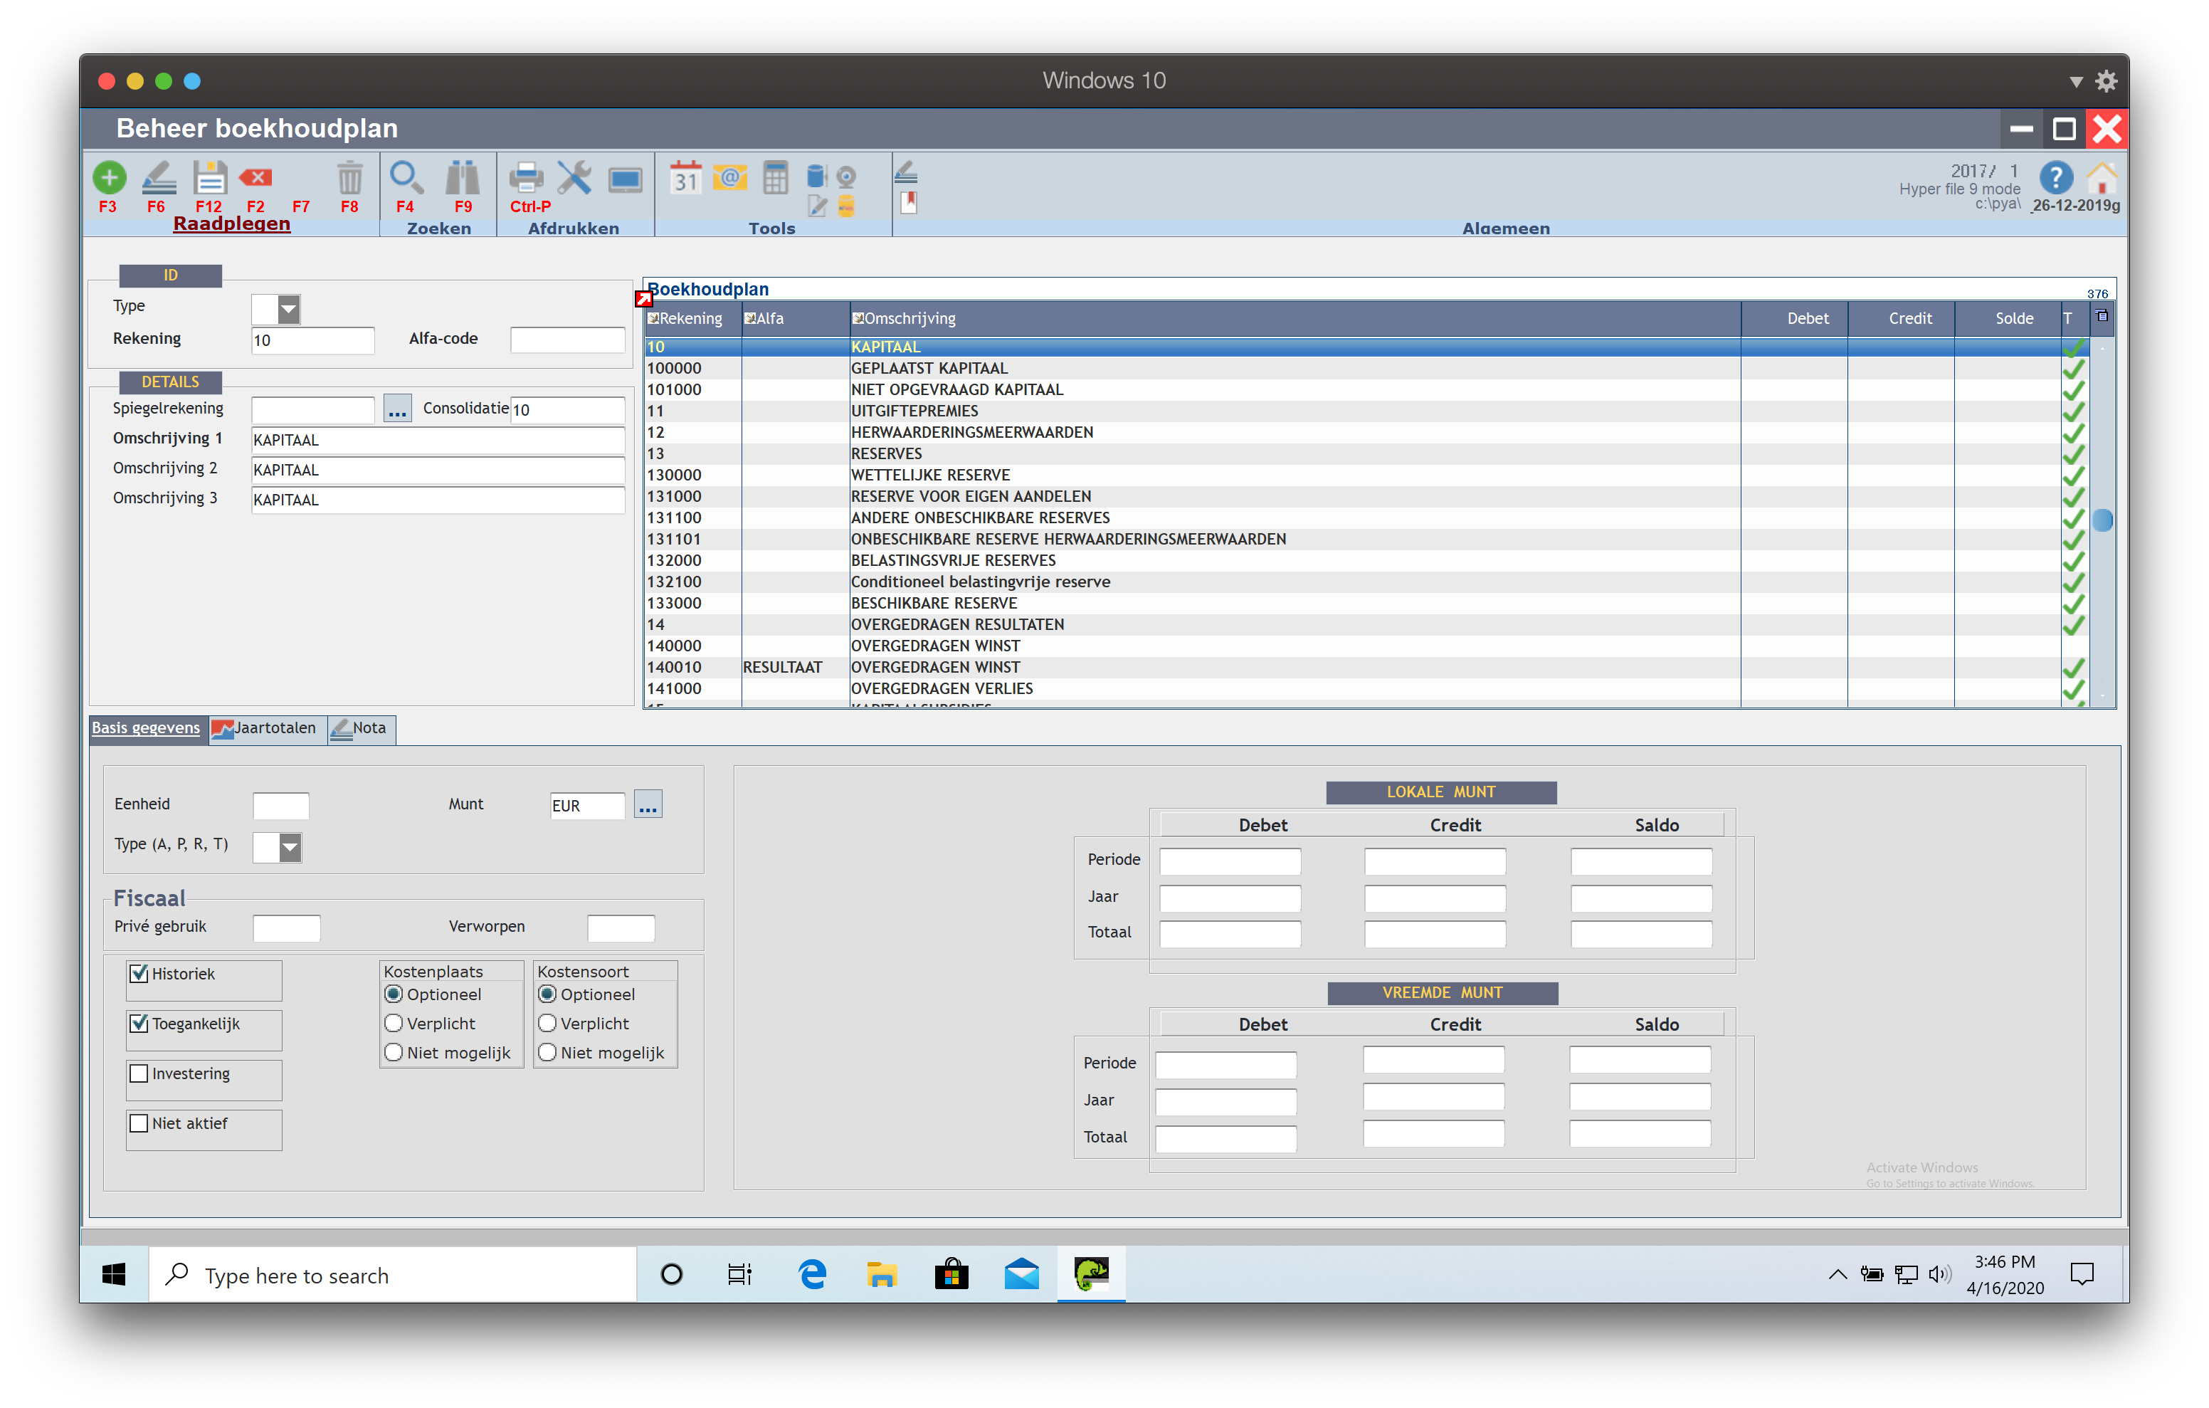Expand the Type dropdown in ID section

pyautogui.click(x=288, y=310)
